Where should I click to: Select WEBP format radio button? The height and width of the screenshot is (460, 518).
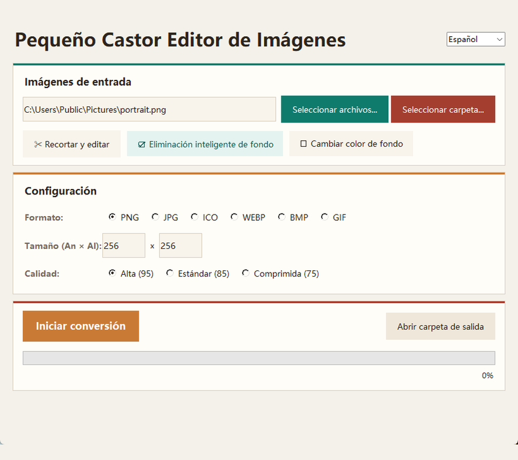click(x=234, y=217)
